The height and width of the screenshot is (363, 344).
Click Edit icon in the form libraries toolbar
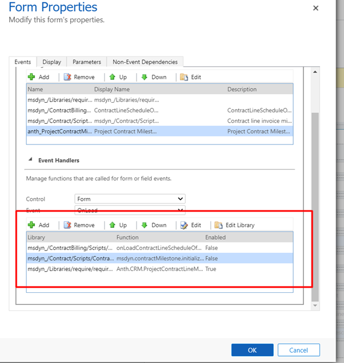184,77
